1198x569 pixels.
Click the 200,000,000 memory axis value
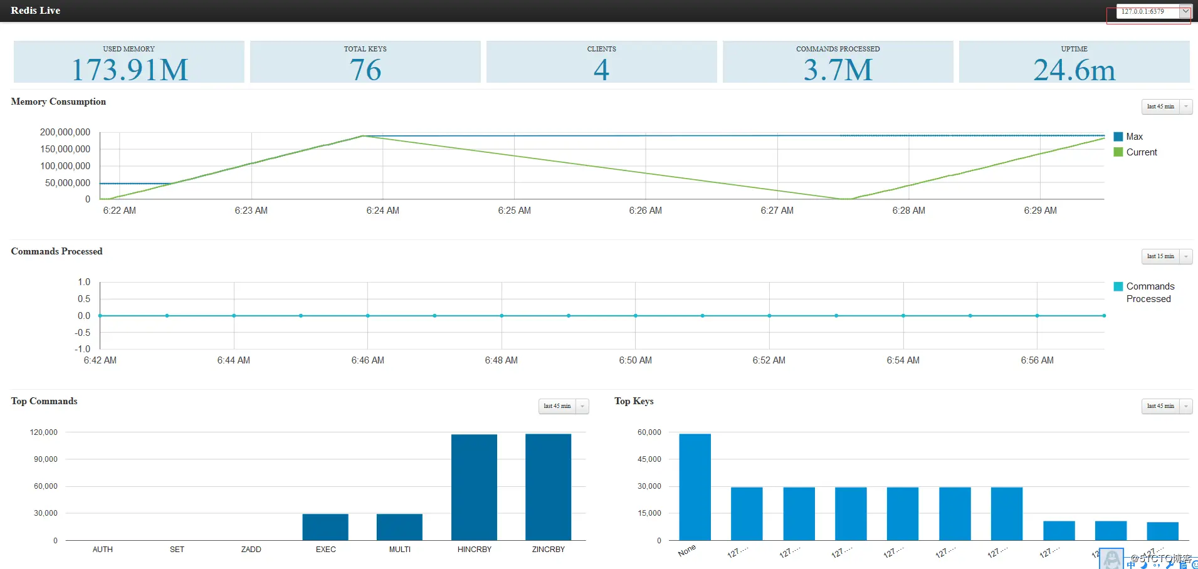pos(65,132)
